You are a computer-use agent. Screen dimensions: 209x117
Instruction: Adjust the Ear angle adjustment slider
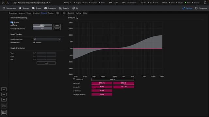pyautogui.click(x=42, y=29)
